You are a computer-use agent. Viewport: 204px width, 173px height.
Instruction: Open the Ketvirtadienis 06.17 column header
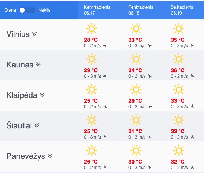[x=97, y=10]
